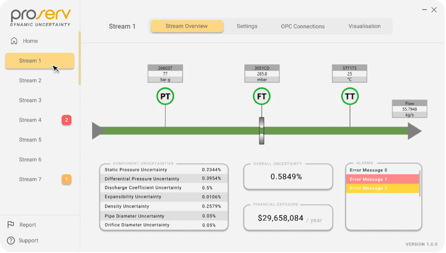Select the TT temperature transmitter circle
The image size is (446, 253).
click(x=350, y=97)
